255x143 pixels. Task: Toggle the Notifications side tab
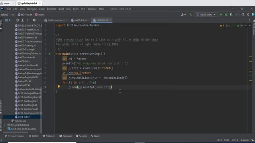click(x=254, y=27)
